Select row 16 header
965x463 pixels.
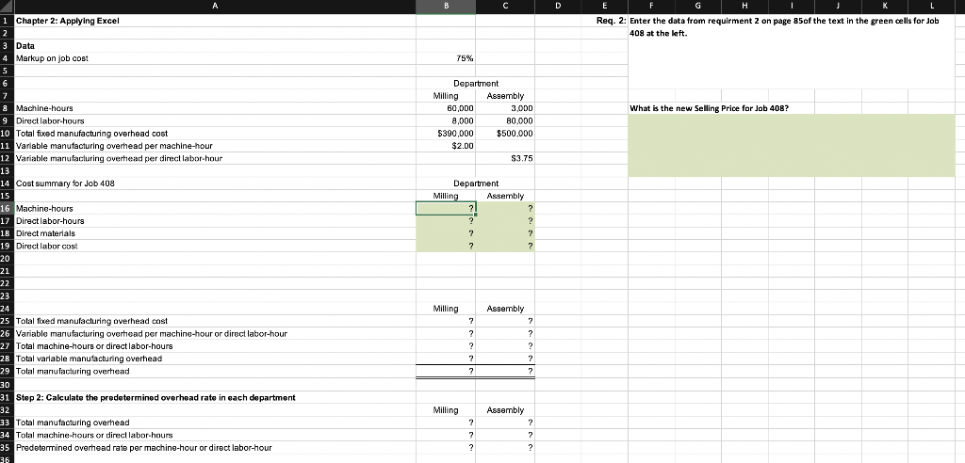tap(7, 208)
